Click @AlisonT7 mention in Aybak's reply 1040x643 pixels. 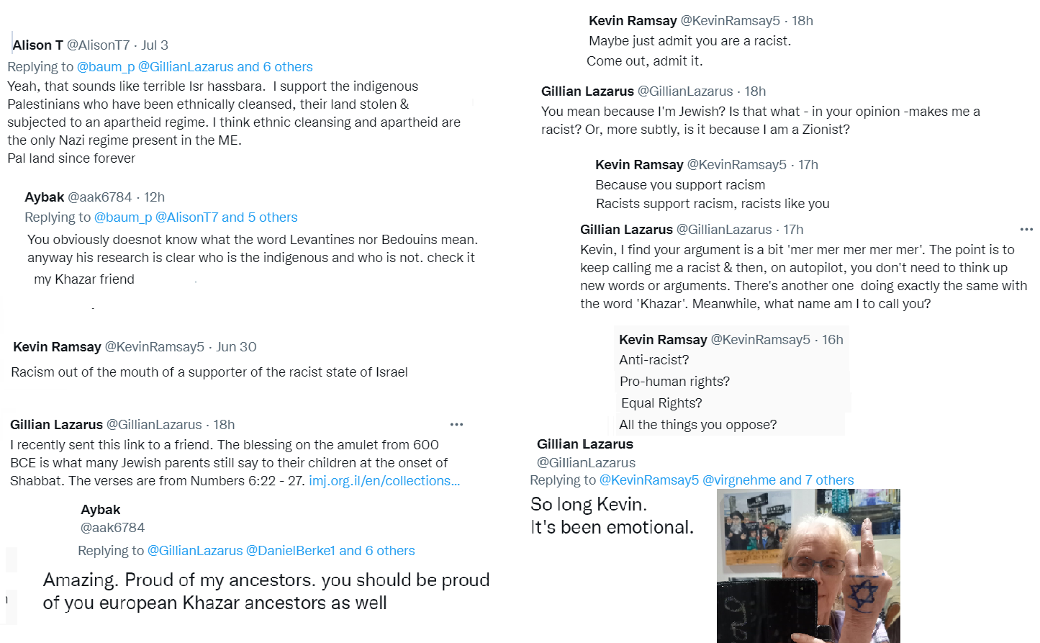pos(186,217)
